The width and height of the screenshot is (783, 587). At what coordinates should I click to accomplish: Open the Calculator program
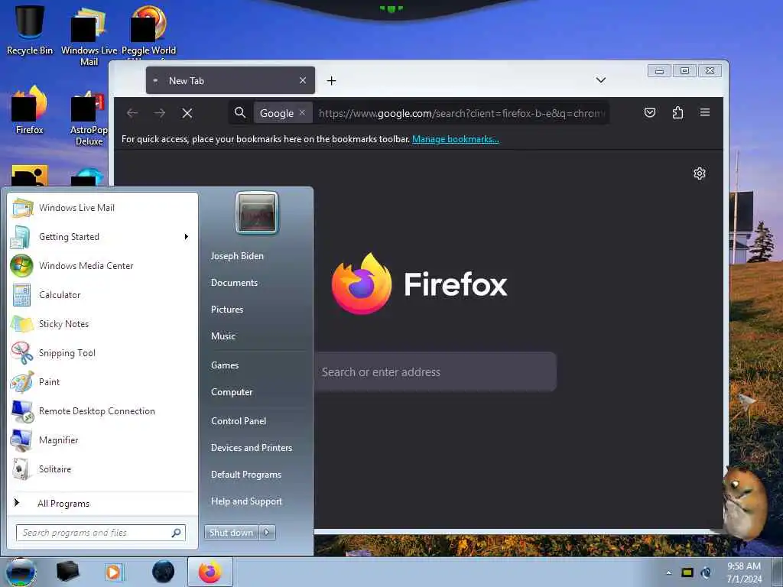click(102, 294)
